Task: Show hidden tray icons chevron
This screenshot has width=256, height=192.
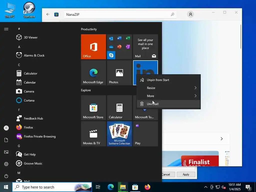Action: (x=206, y=187)
